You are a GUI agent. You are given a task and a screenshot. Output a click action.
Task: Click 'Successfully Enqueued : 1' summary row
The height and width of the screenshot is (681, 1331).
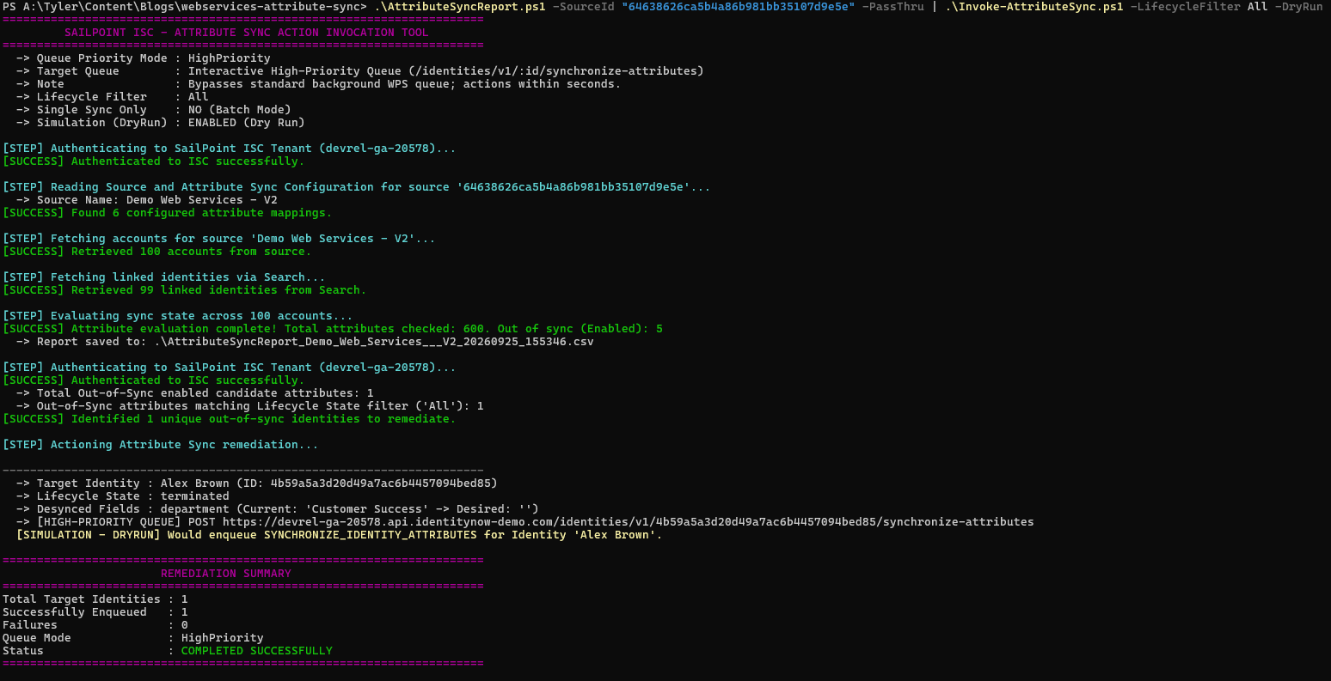tap(95, 612)
